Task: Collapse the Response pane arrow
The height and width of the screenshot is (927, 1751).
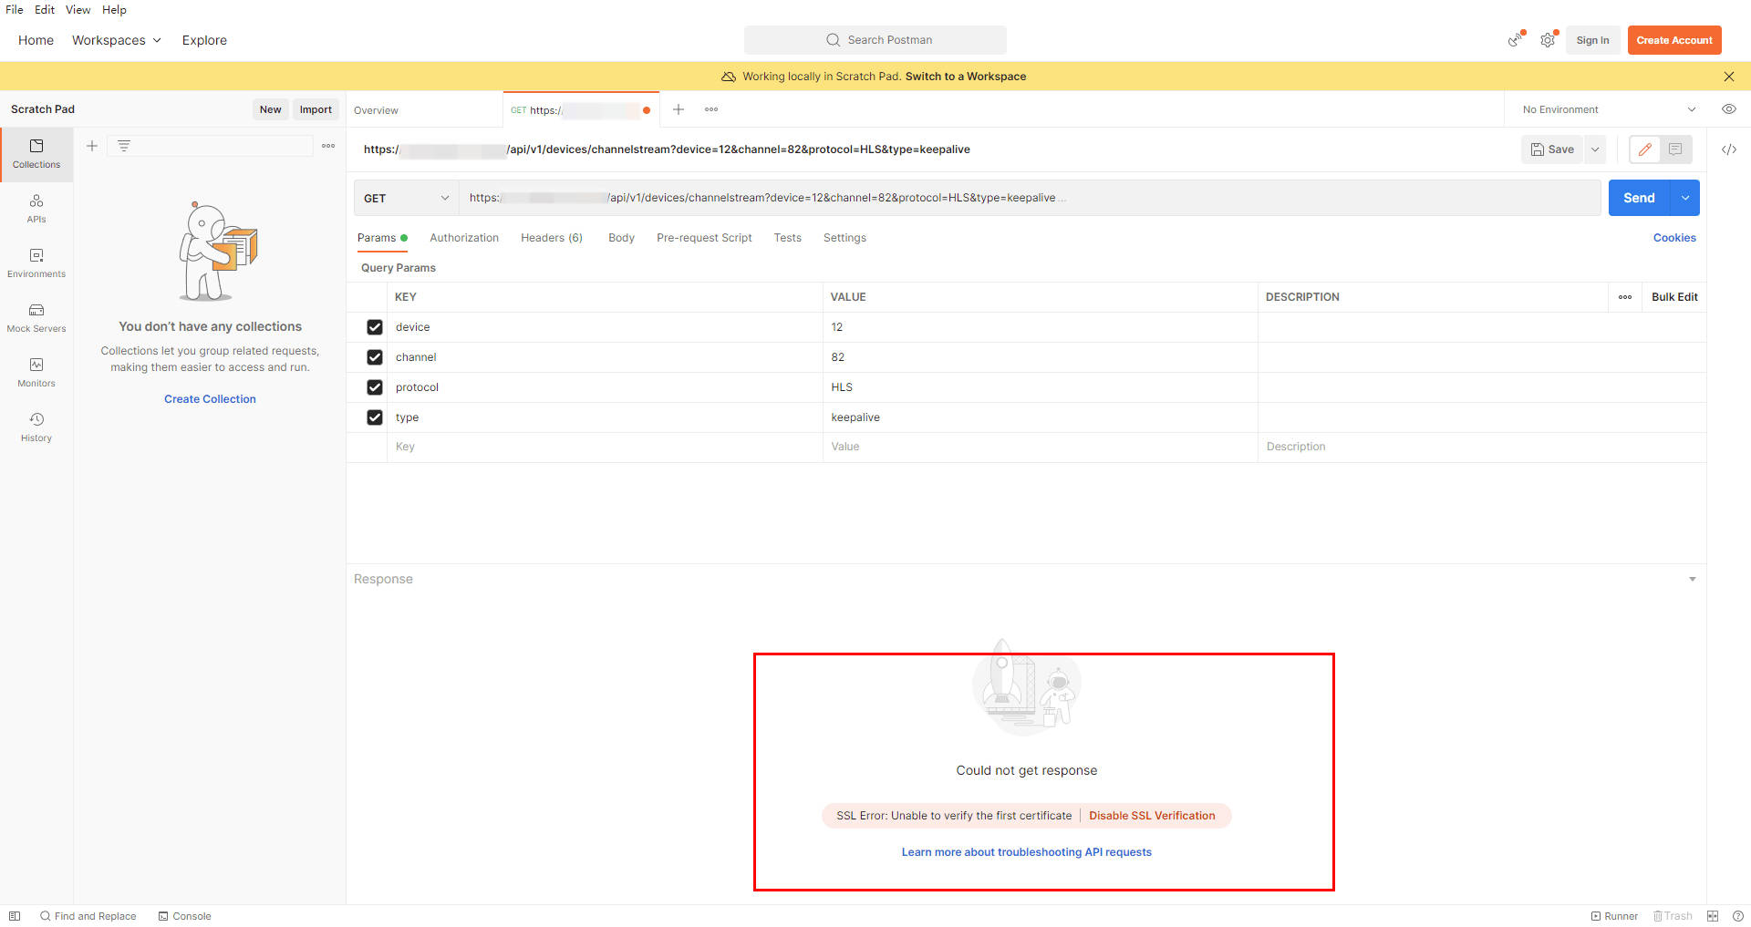Action: [x=1693, y=579]
